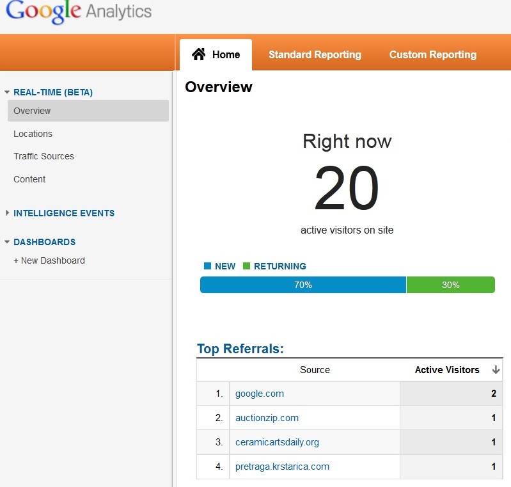
Task: Open the Custom Reporting tab
Action: click(432, 54)
